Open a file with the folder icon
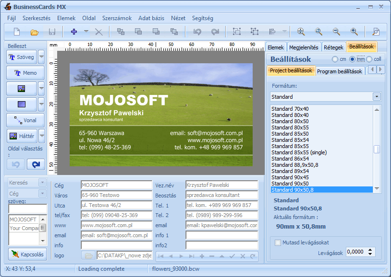The image size is (391, 277). coord(35,32)
